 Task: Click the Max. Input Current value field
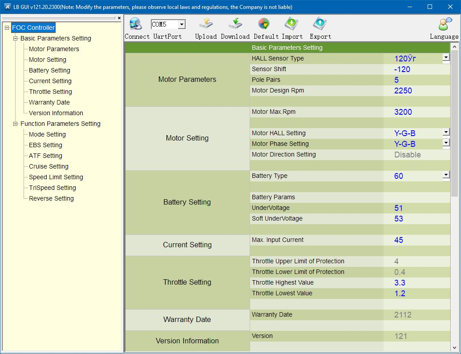[x=417, y=240]
